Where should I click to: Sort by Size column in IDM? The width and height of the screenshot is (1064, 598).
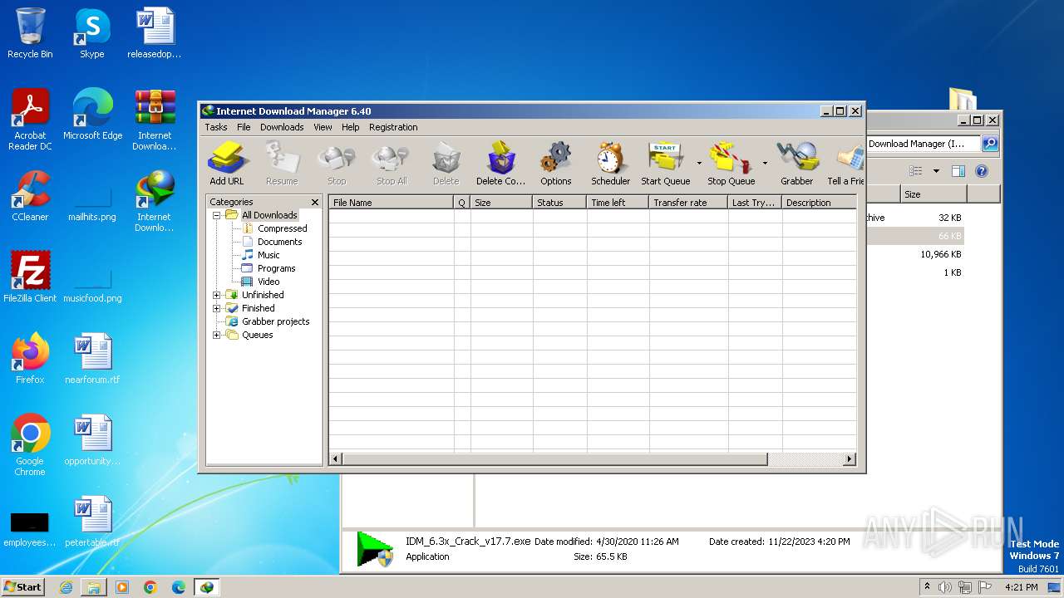501,202
